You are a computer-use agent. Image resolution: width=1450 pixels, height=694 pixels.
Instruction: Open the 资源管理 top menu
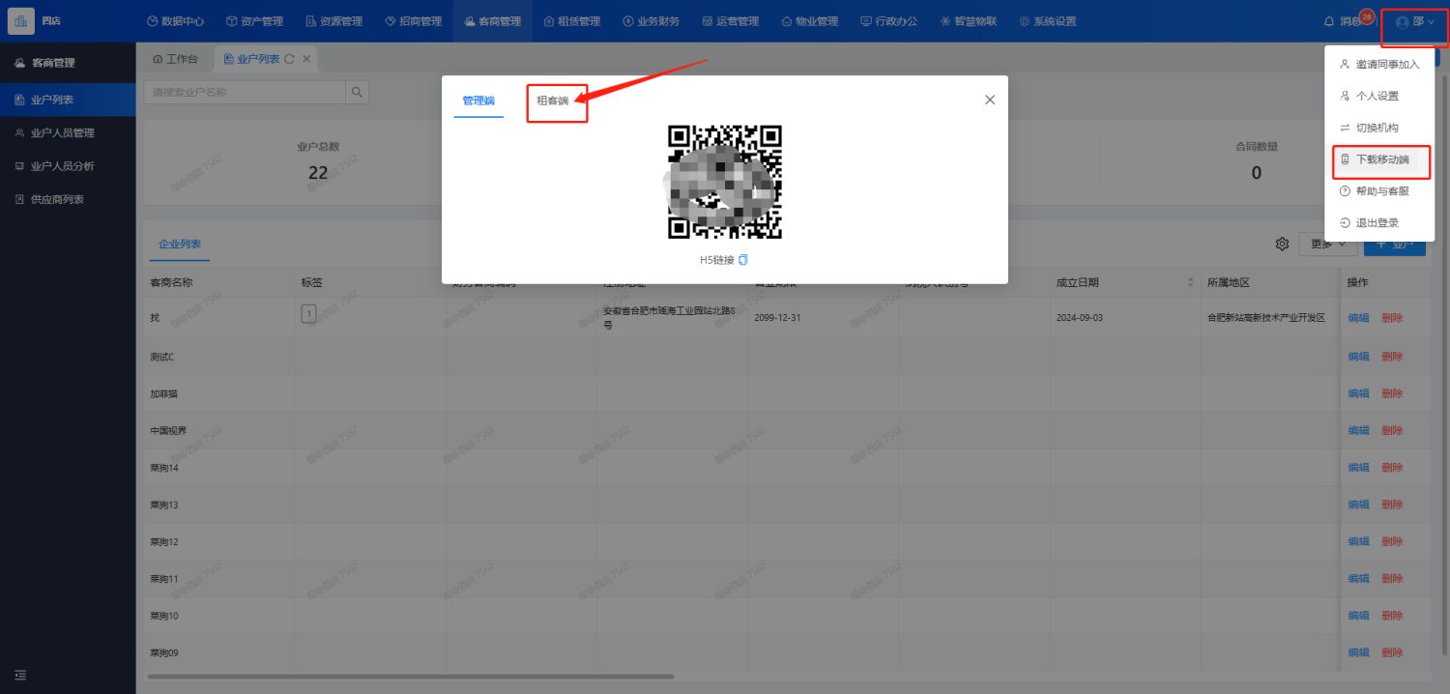tap(333, 21)
